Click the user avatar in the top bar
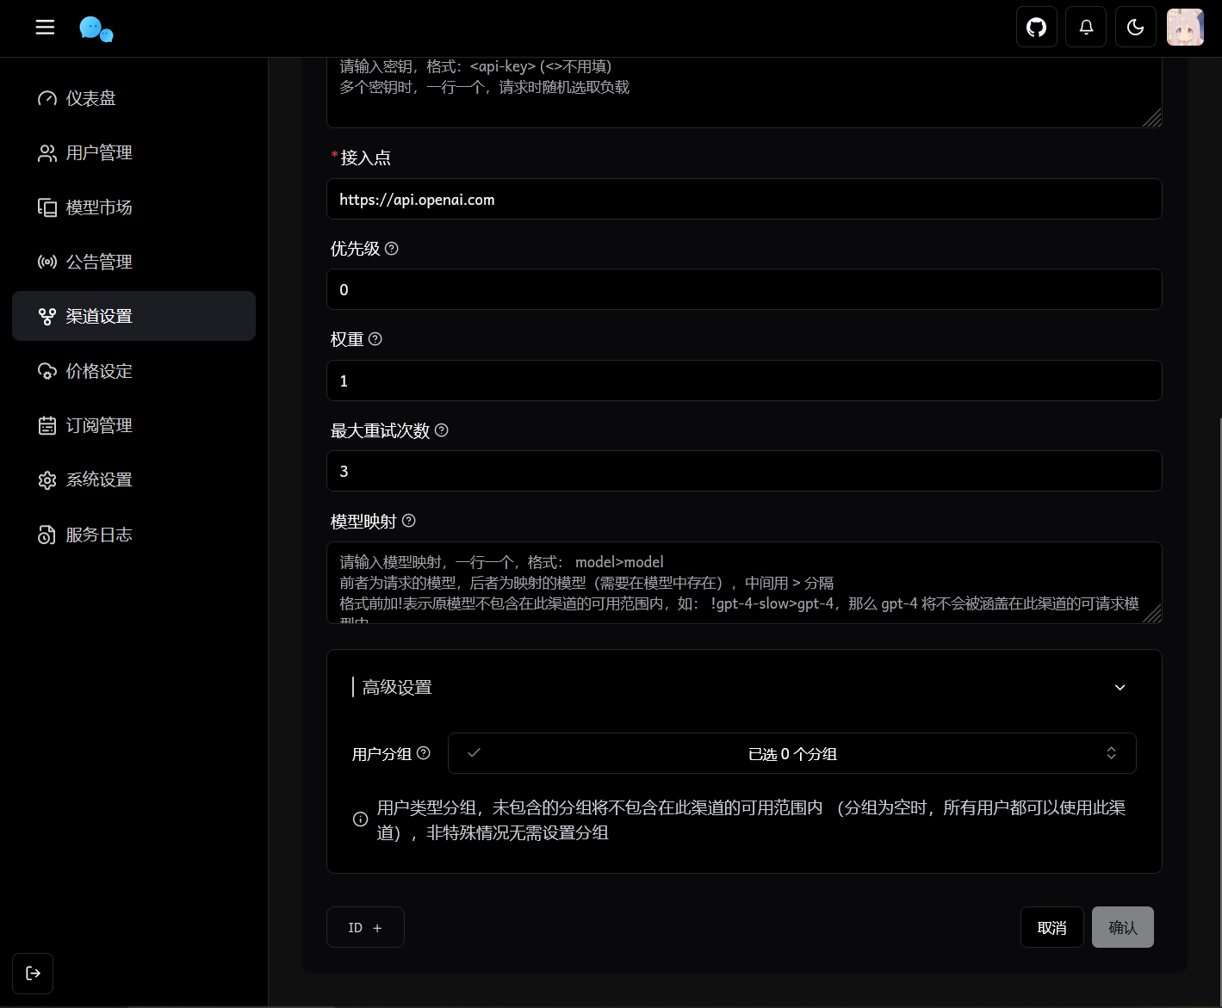Screen dimensions: 1222x1008 [x=1185, y=27]
